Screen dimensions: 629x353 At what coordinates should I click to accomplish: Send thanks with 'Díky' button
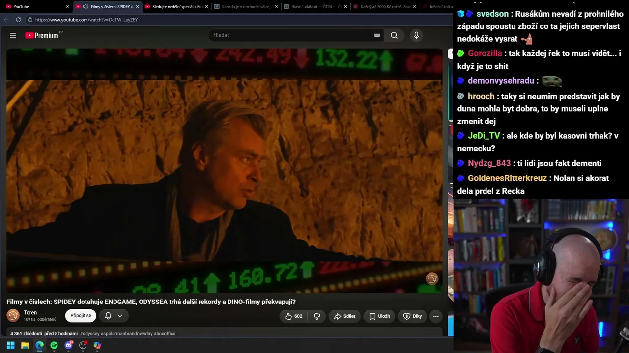click(412, 316)
